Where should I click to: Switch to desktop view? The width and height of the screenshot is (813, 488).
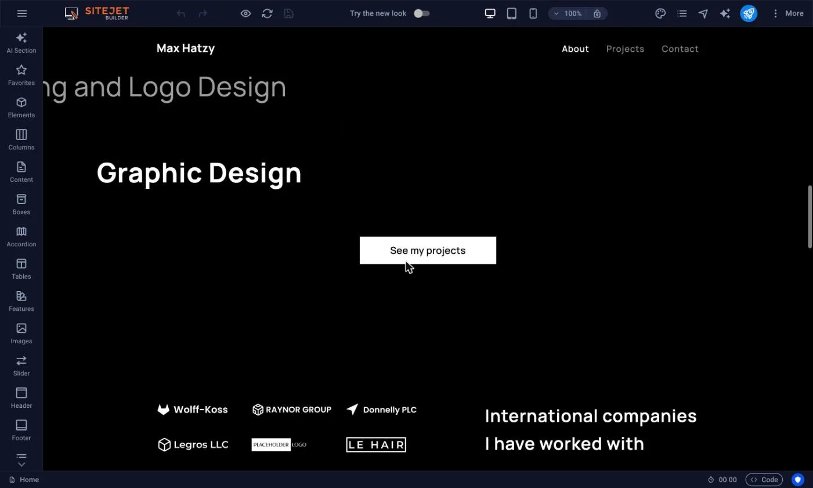490,13
